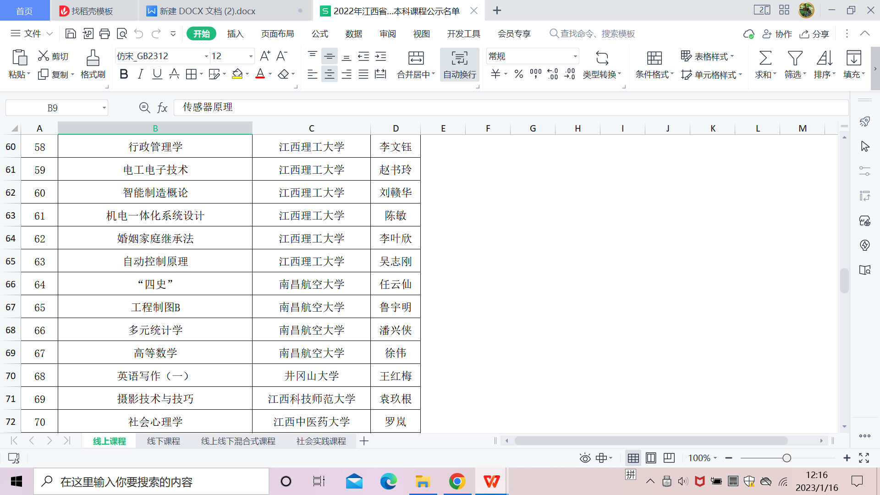Click the print icon in quick toolbar
This screenshot has height=495, width=880.
[x=105, y=33]
